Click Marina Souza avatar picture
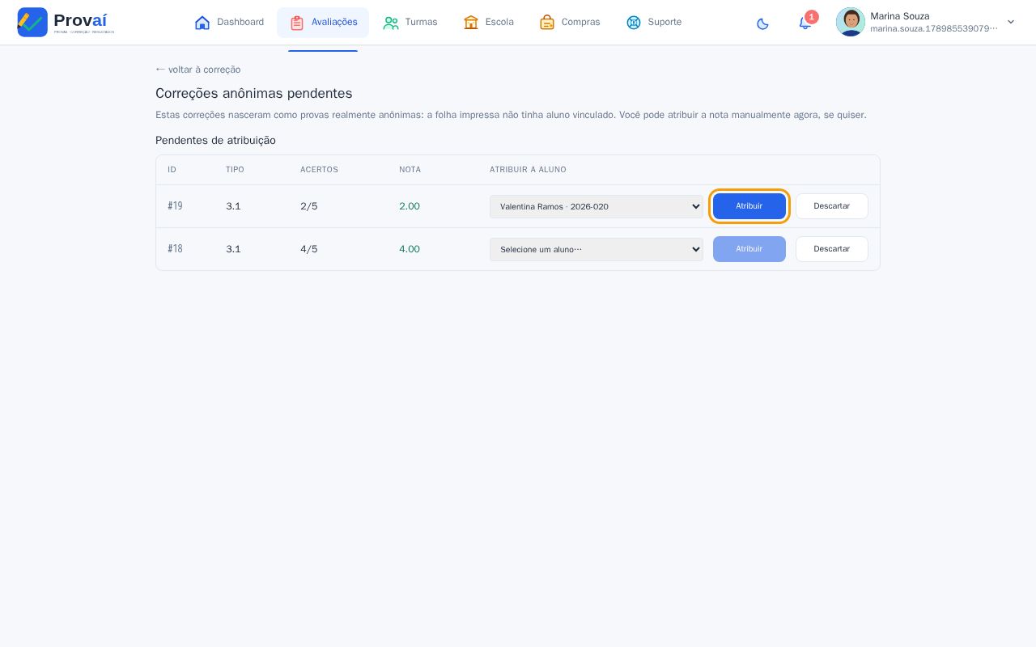The width and height of the screenshot is (1036, 647). 851,22
